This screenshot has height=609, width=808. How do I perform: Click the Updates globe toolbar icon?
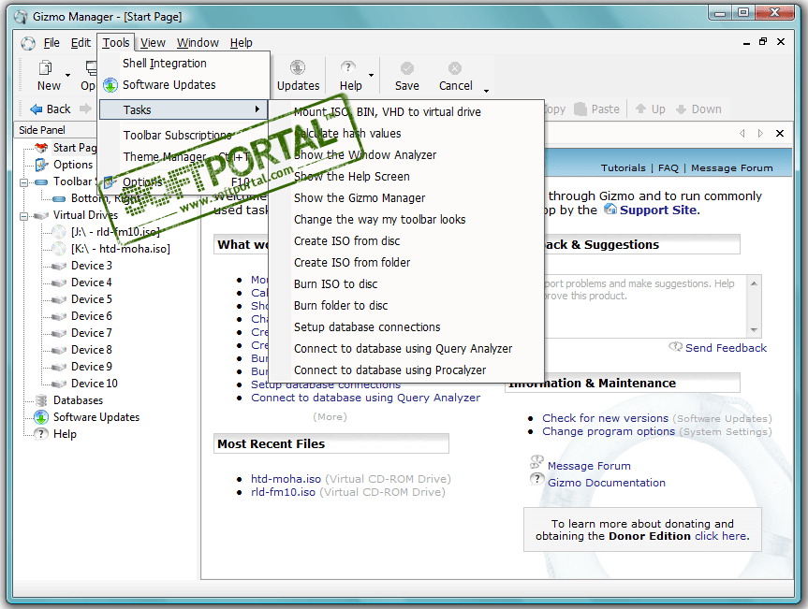298,68
